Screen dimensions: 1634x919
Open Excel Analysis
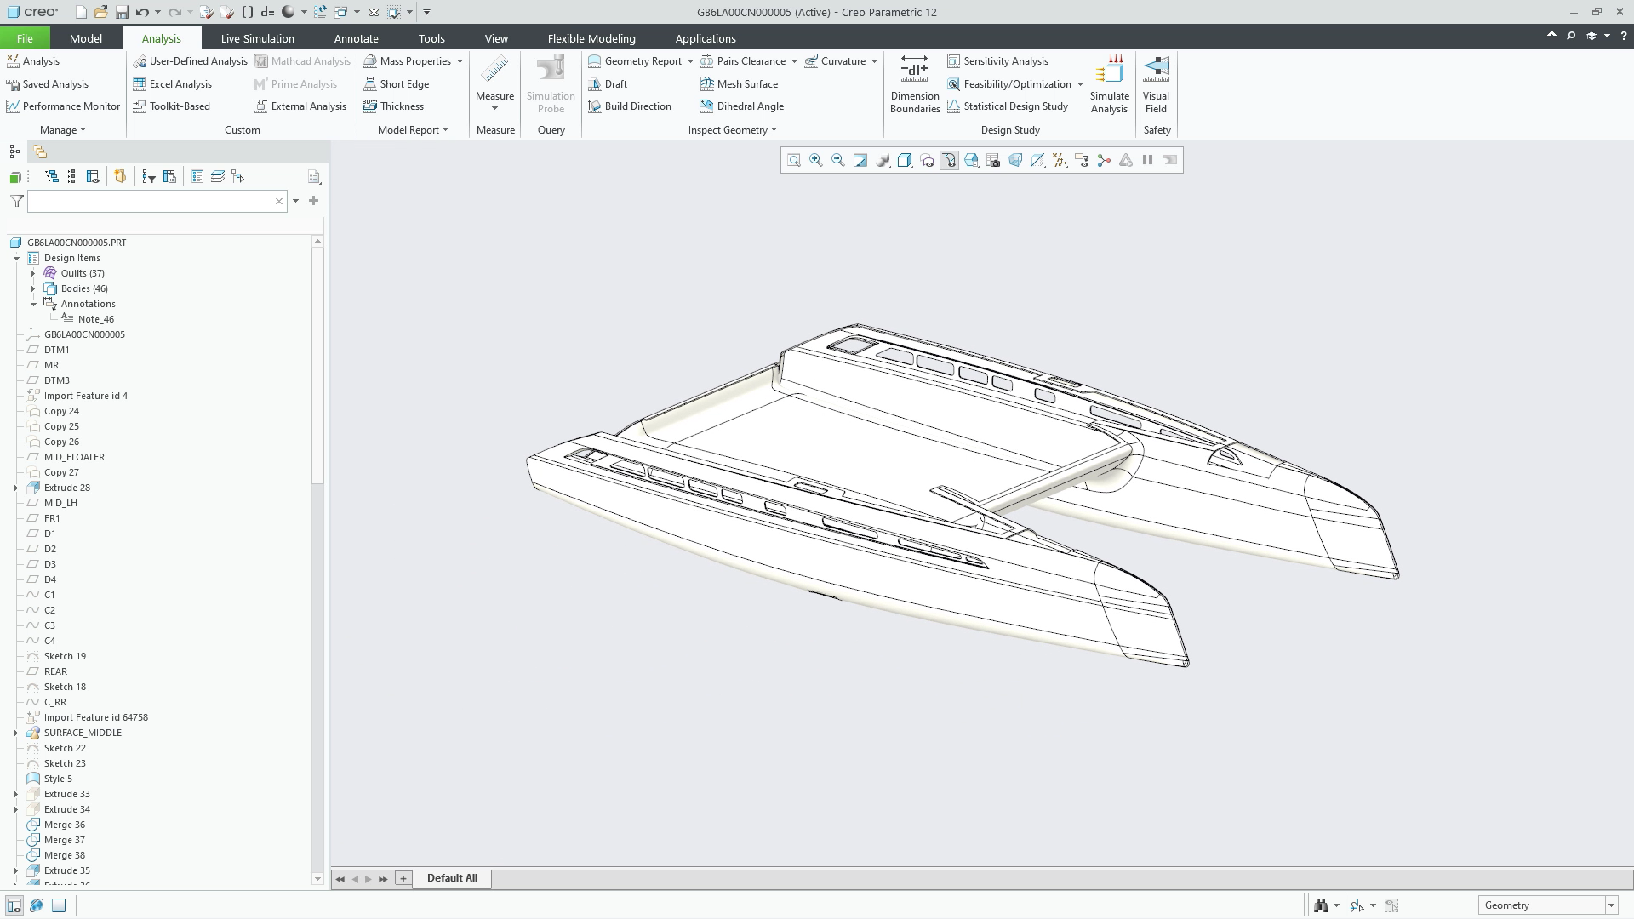click(x=172, y=84)
